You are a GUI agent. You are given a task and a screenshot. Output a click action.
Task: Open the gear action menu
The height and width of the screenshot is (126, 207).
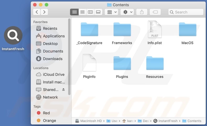click(x=127, y=12)
